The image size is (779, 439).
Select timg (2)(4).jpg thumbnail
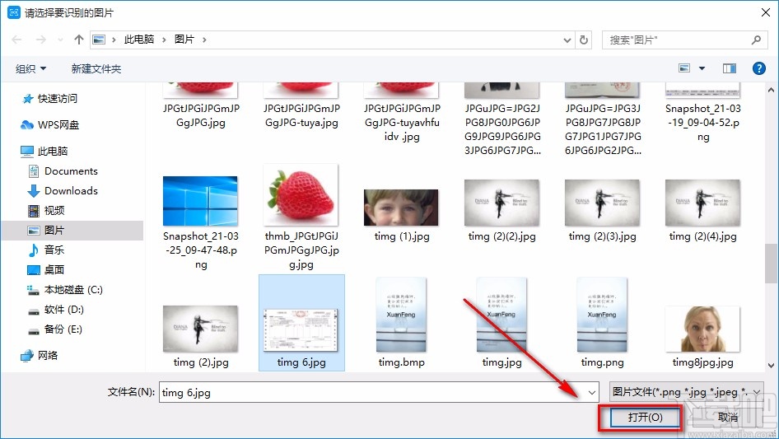(x=702, y=203)
